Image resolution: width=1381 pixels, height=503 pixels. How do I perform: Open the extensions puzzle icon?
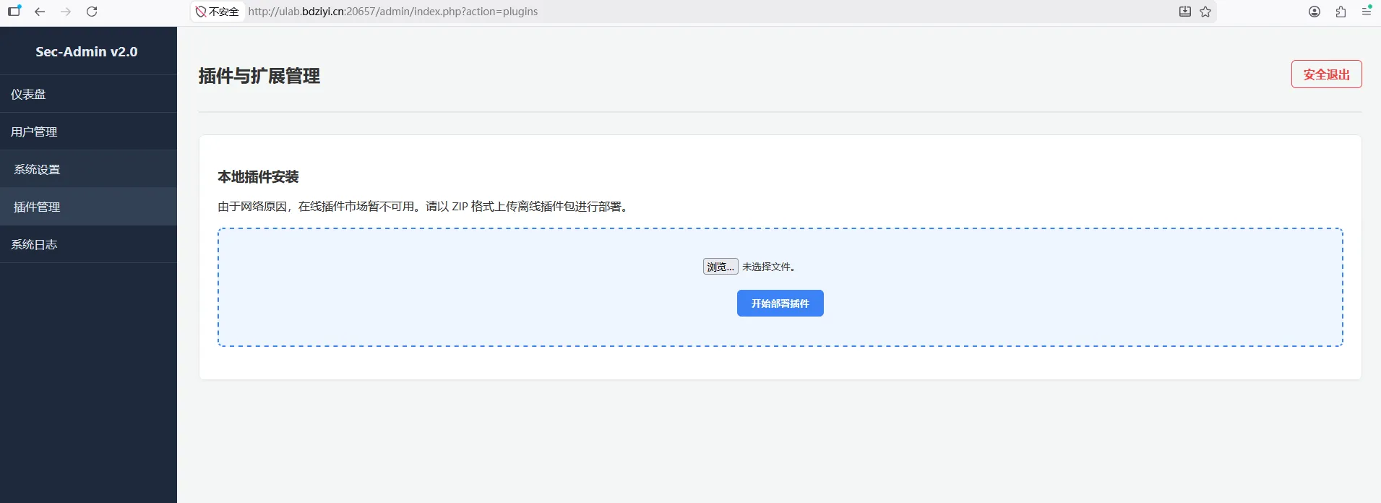pyautogui.click(x=1341, y=12)
